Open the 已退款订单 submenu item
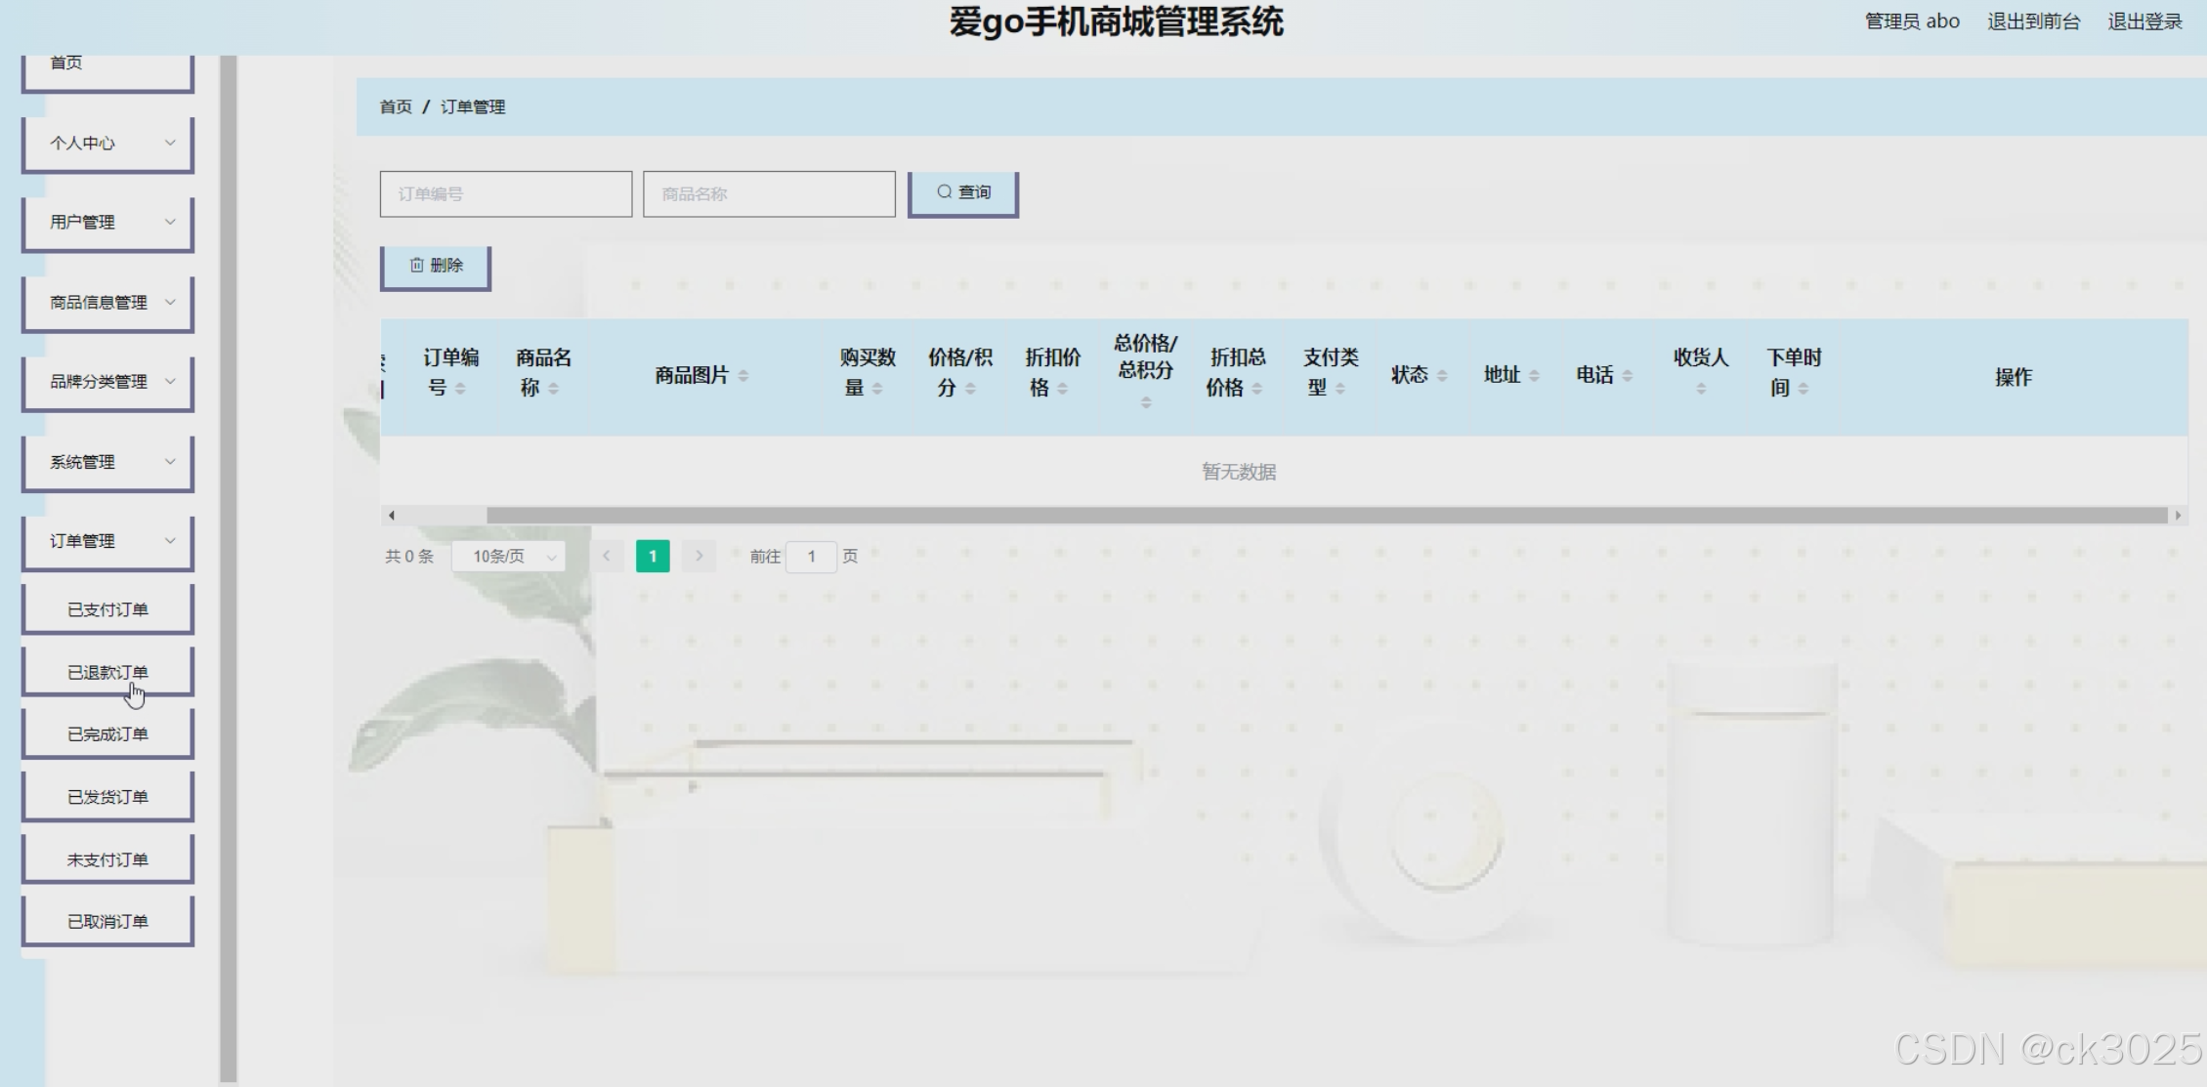This screenshot has width=2207, height=1087. tap(107, 672)
